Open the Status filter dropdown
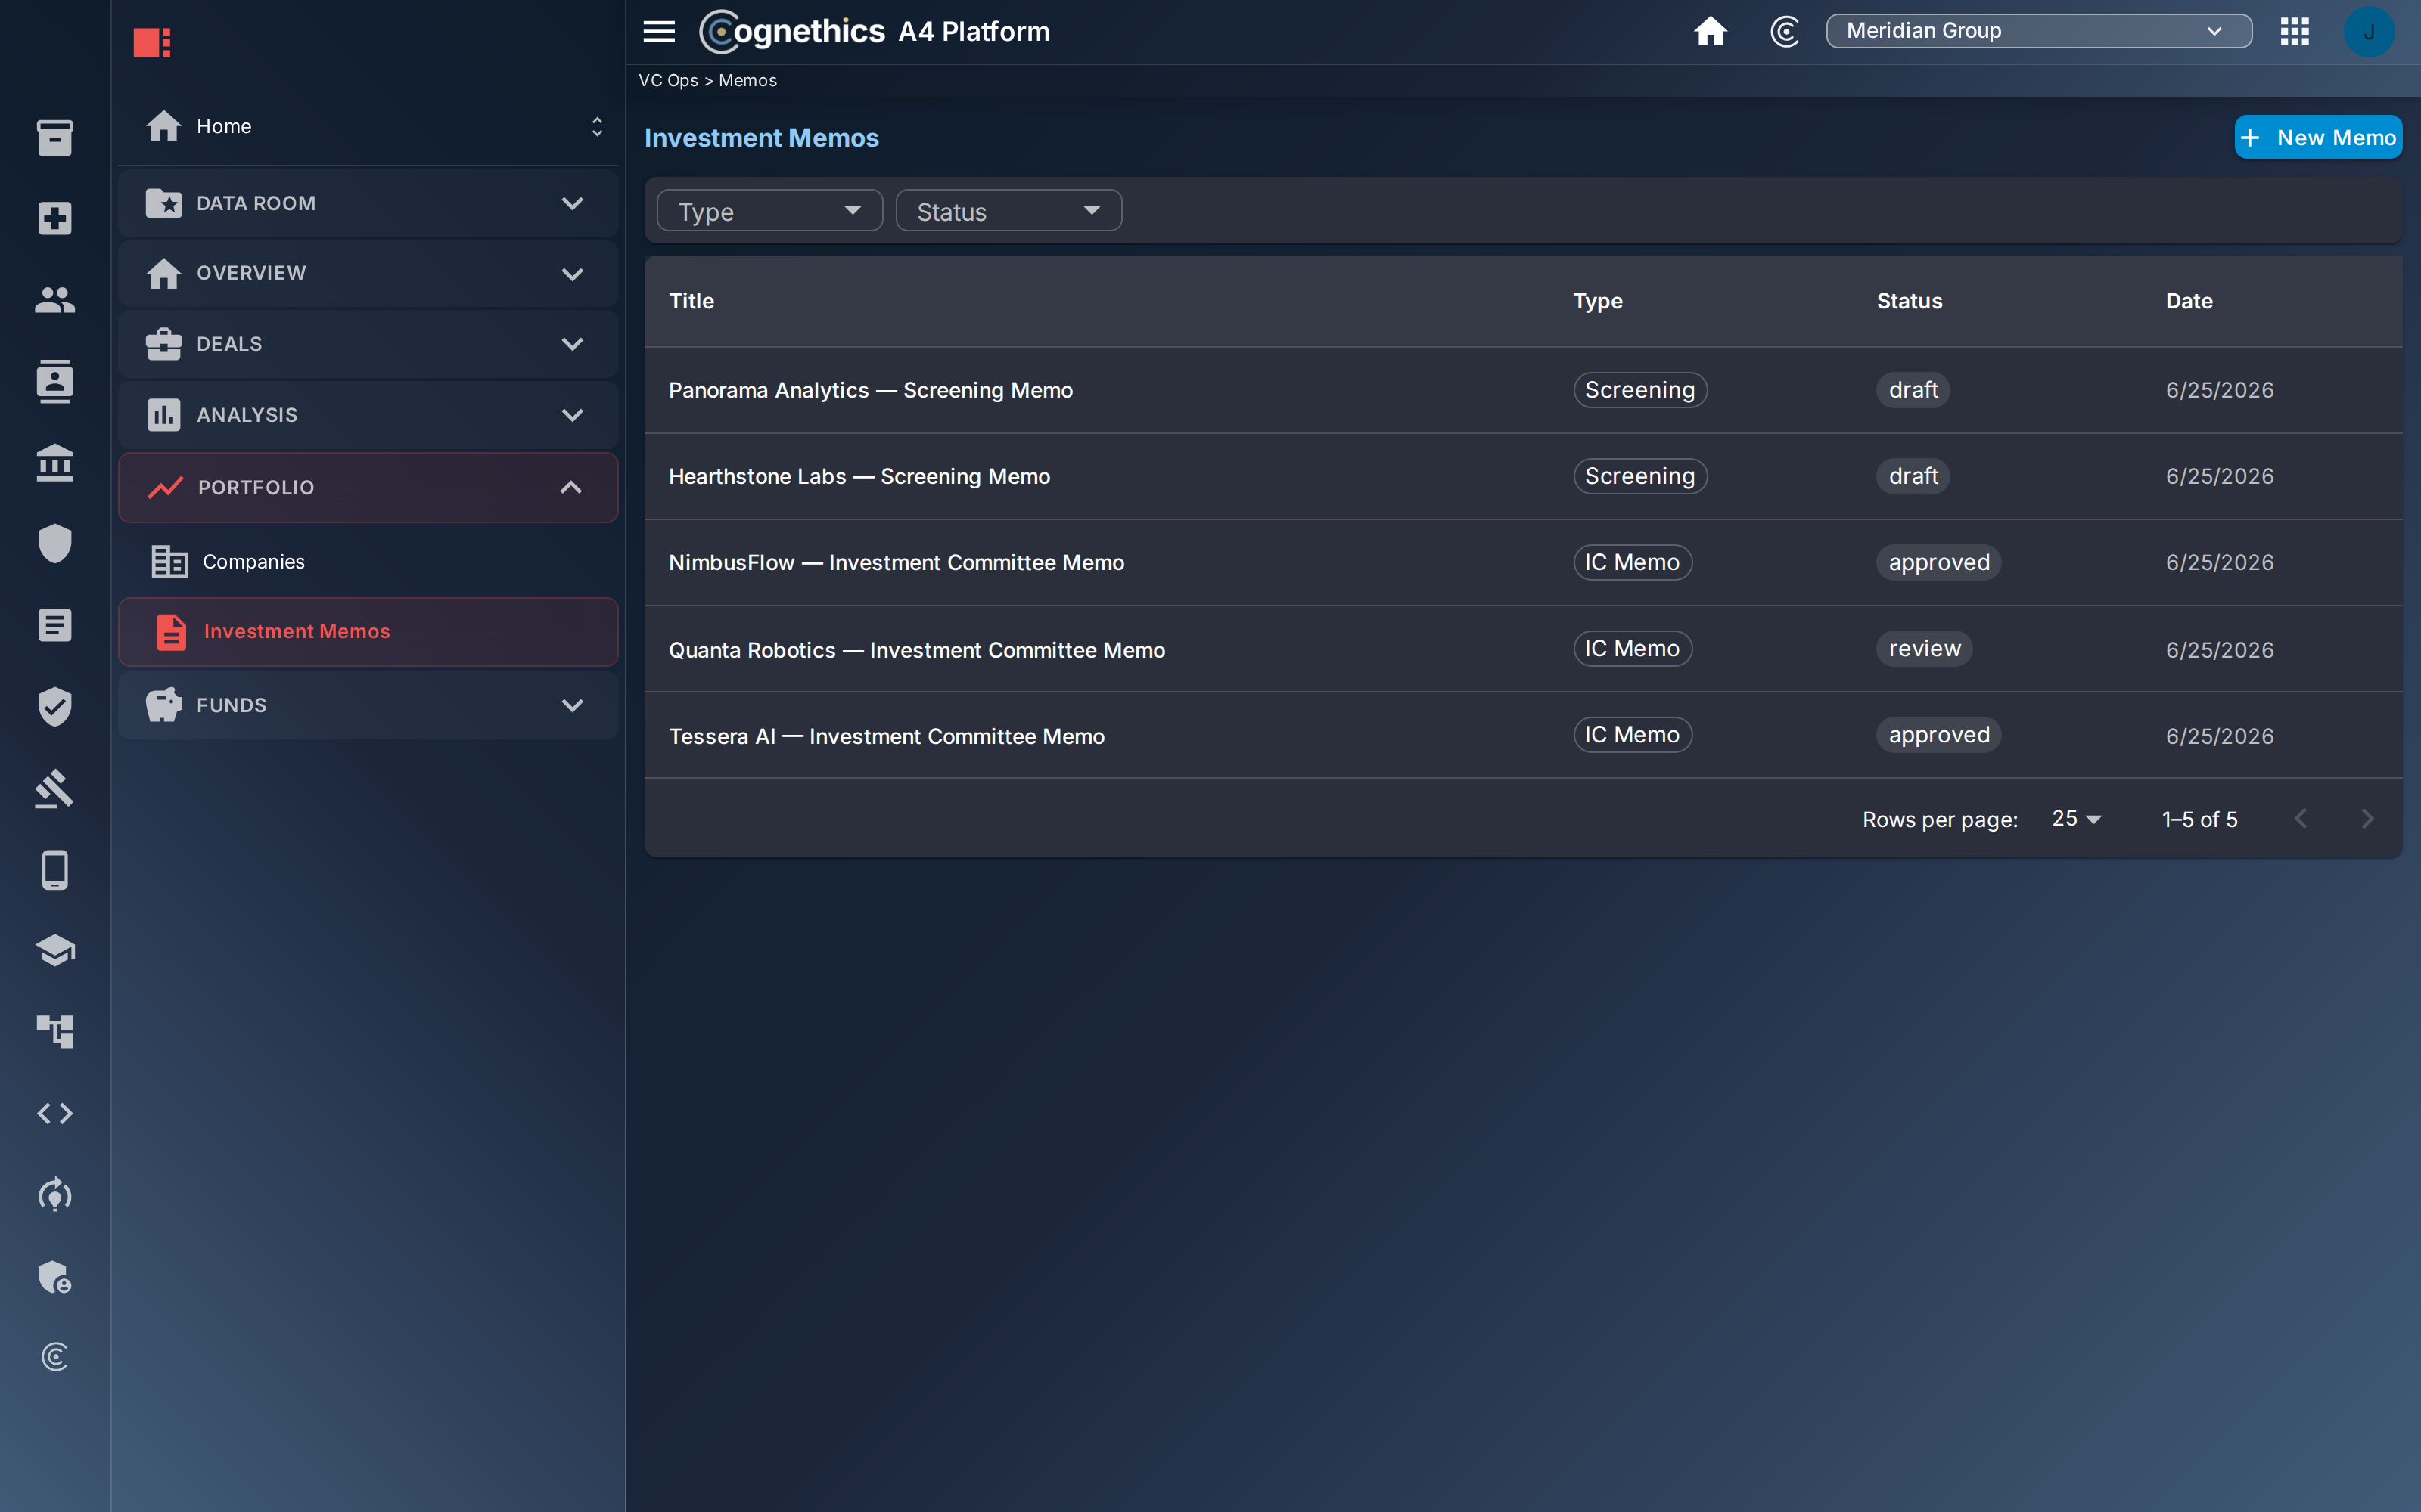Viewport: 2421px width, 1512px height. pyautogui.click(x=1008, y=211)
